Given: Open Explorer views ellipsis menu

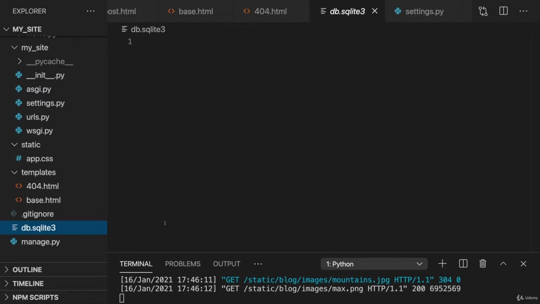Looking at the screenshot, I should (x=91, y=11).
